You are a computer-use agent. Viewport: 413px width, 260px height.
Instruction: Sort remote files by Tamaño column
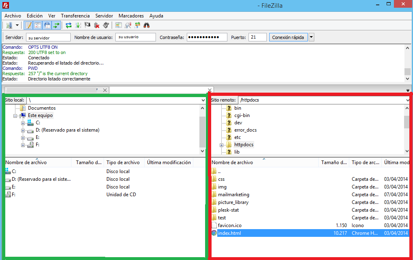click(334, 162)
